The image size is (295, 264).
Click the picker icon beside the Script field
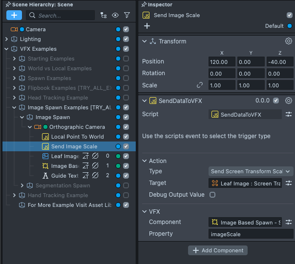click(288, 114)
